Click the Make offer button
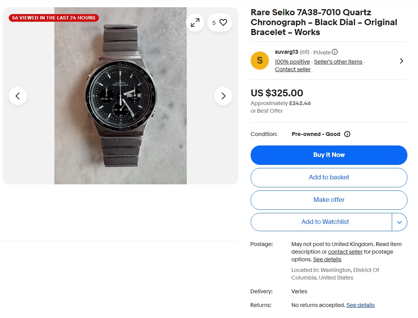 329,200
